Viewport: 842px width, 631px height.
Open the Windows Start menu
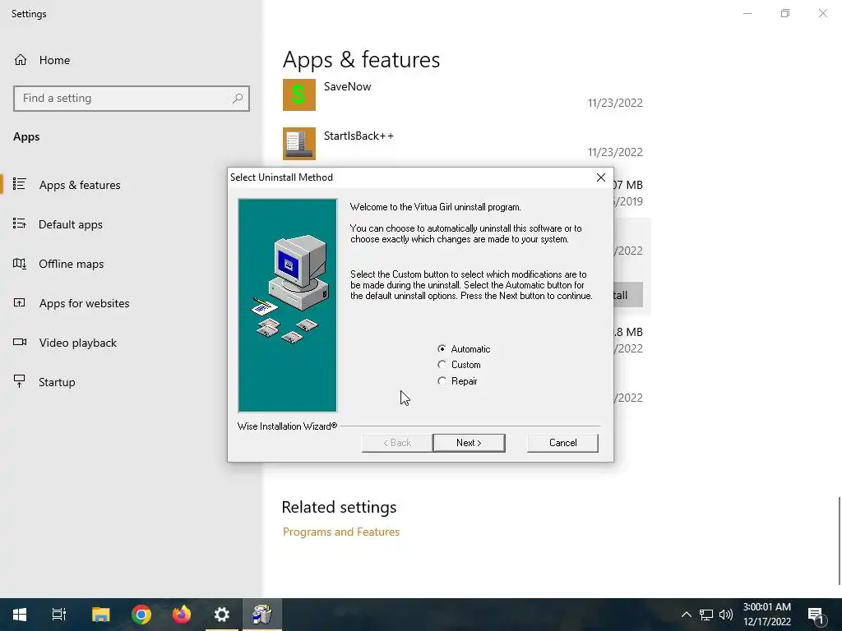coord(20,615)
